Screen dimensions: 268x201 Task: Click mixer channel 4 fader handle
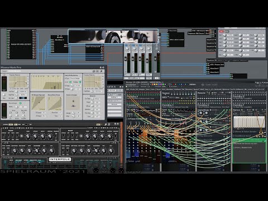point(147,61)
